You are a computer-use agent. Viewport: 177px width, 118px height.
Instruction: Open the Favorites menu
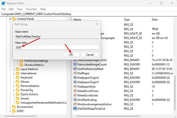pyautogui.click(x=31, y=9)
